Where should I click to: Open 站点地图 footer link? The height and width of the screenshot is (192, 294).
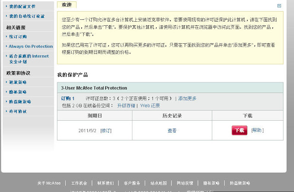tap(158, 183)
